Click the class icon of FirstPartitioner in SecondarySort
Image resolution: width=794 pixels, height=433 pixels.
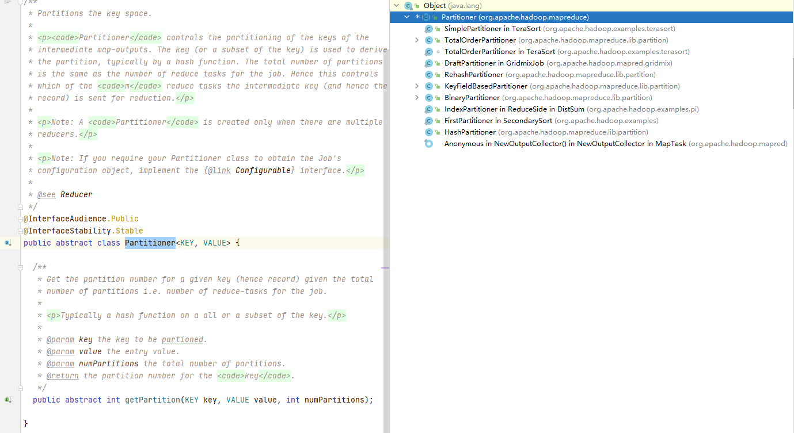pos(428,121)
